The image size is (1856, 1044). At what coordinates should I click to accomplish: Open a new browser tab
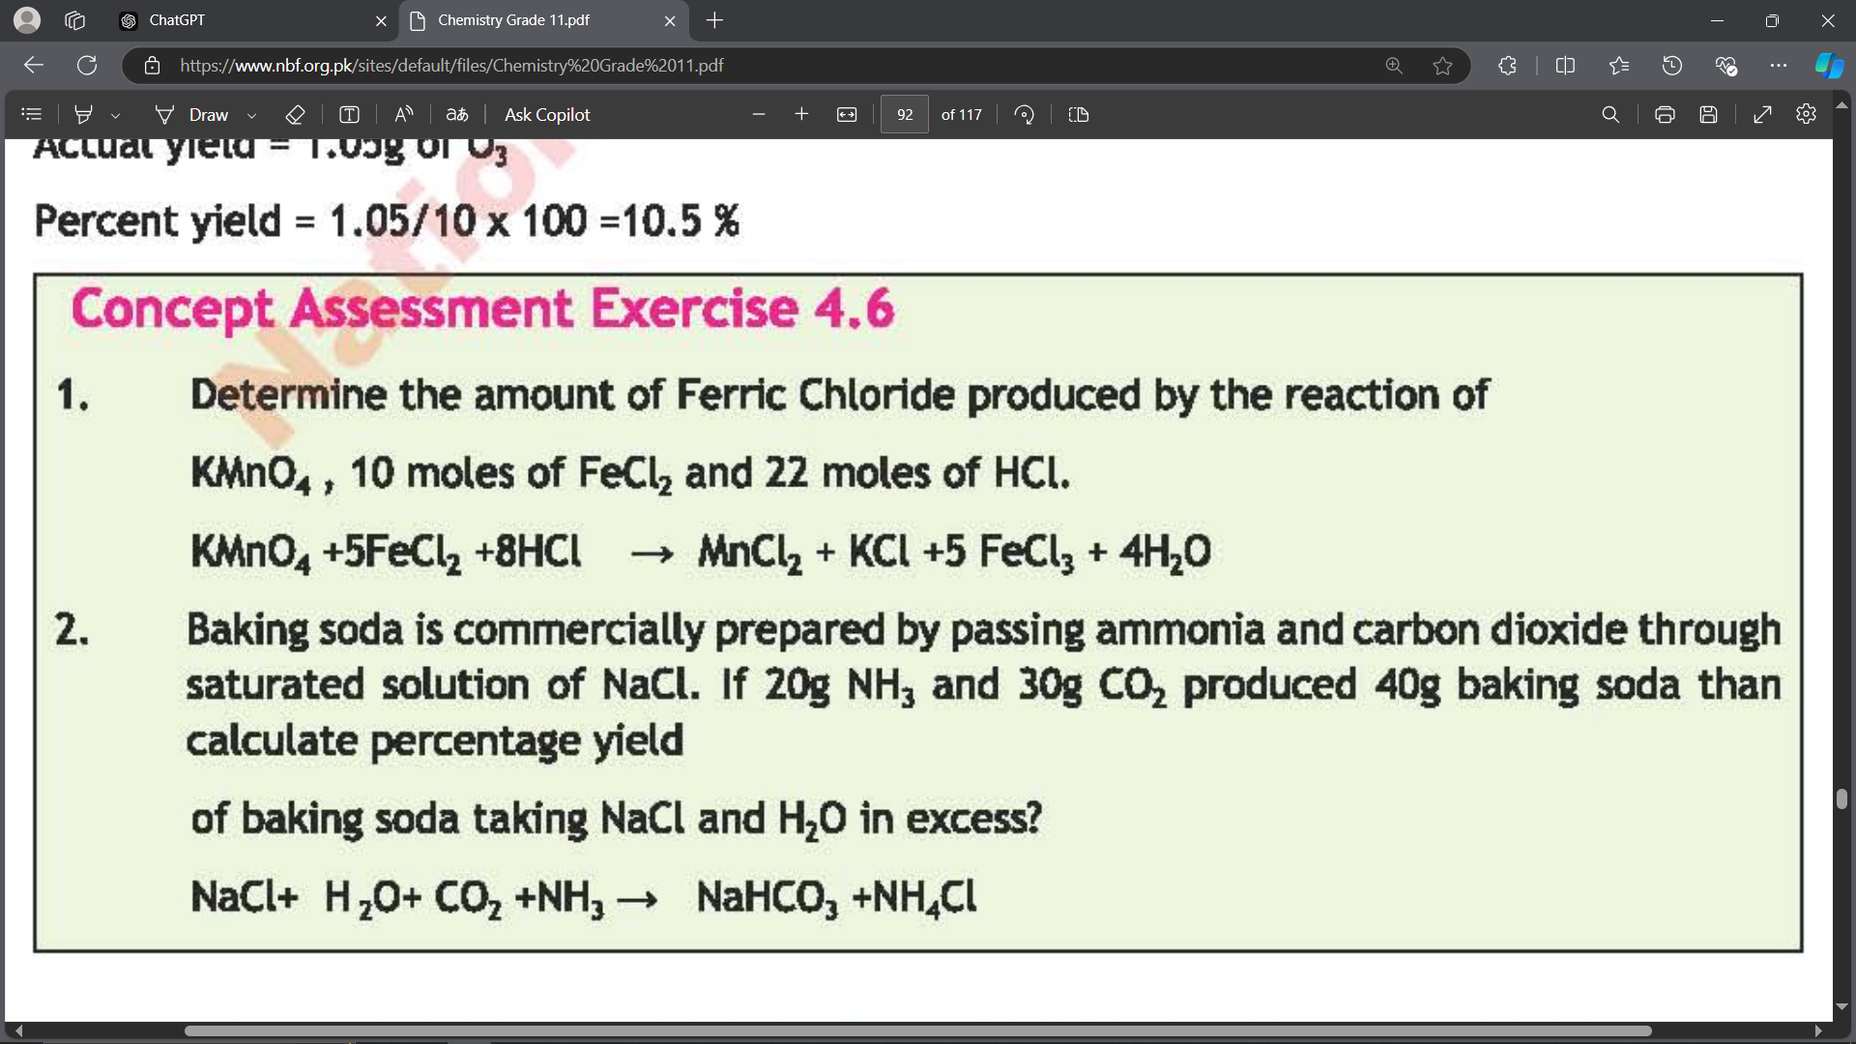(x=714, y=20)
